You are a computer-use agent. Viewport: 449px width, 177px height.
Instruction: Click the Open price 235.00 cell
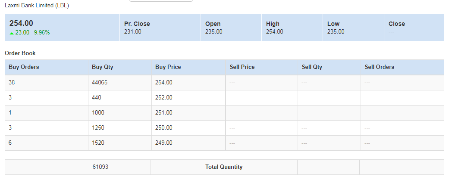coord(231,28)
